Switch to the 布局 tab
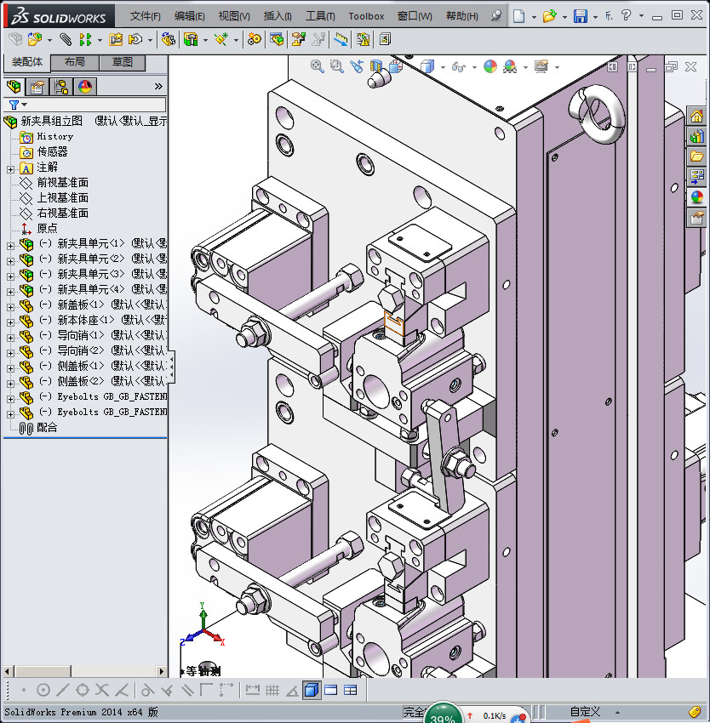The height and width of the screenshot is (723, 710). [x=74, y=62]
